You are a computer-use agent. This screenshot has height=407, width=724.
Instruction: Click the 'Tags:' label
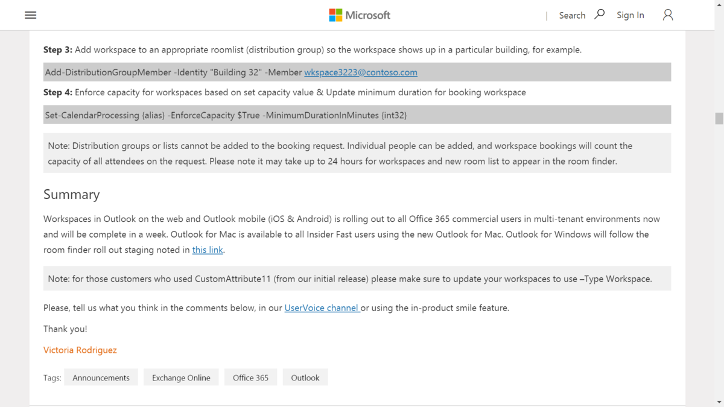pos(52,377)
